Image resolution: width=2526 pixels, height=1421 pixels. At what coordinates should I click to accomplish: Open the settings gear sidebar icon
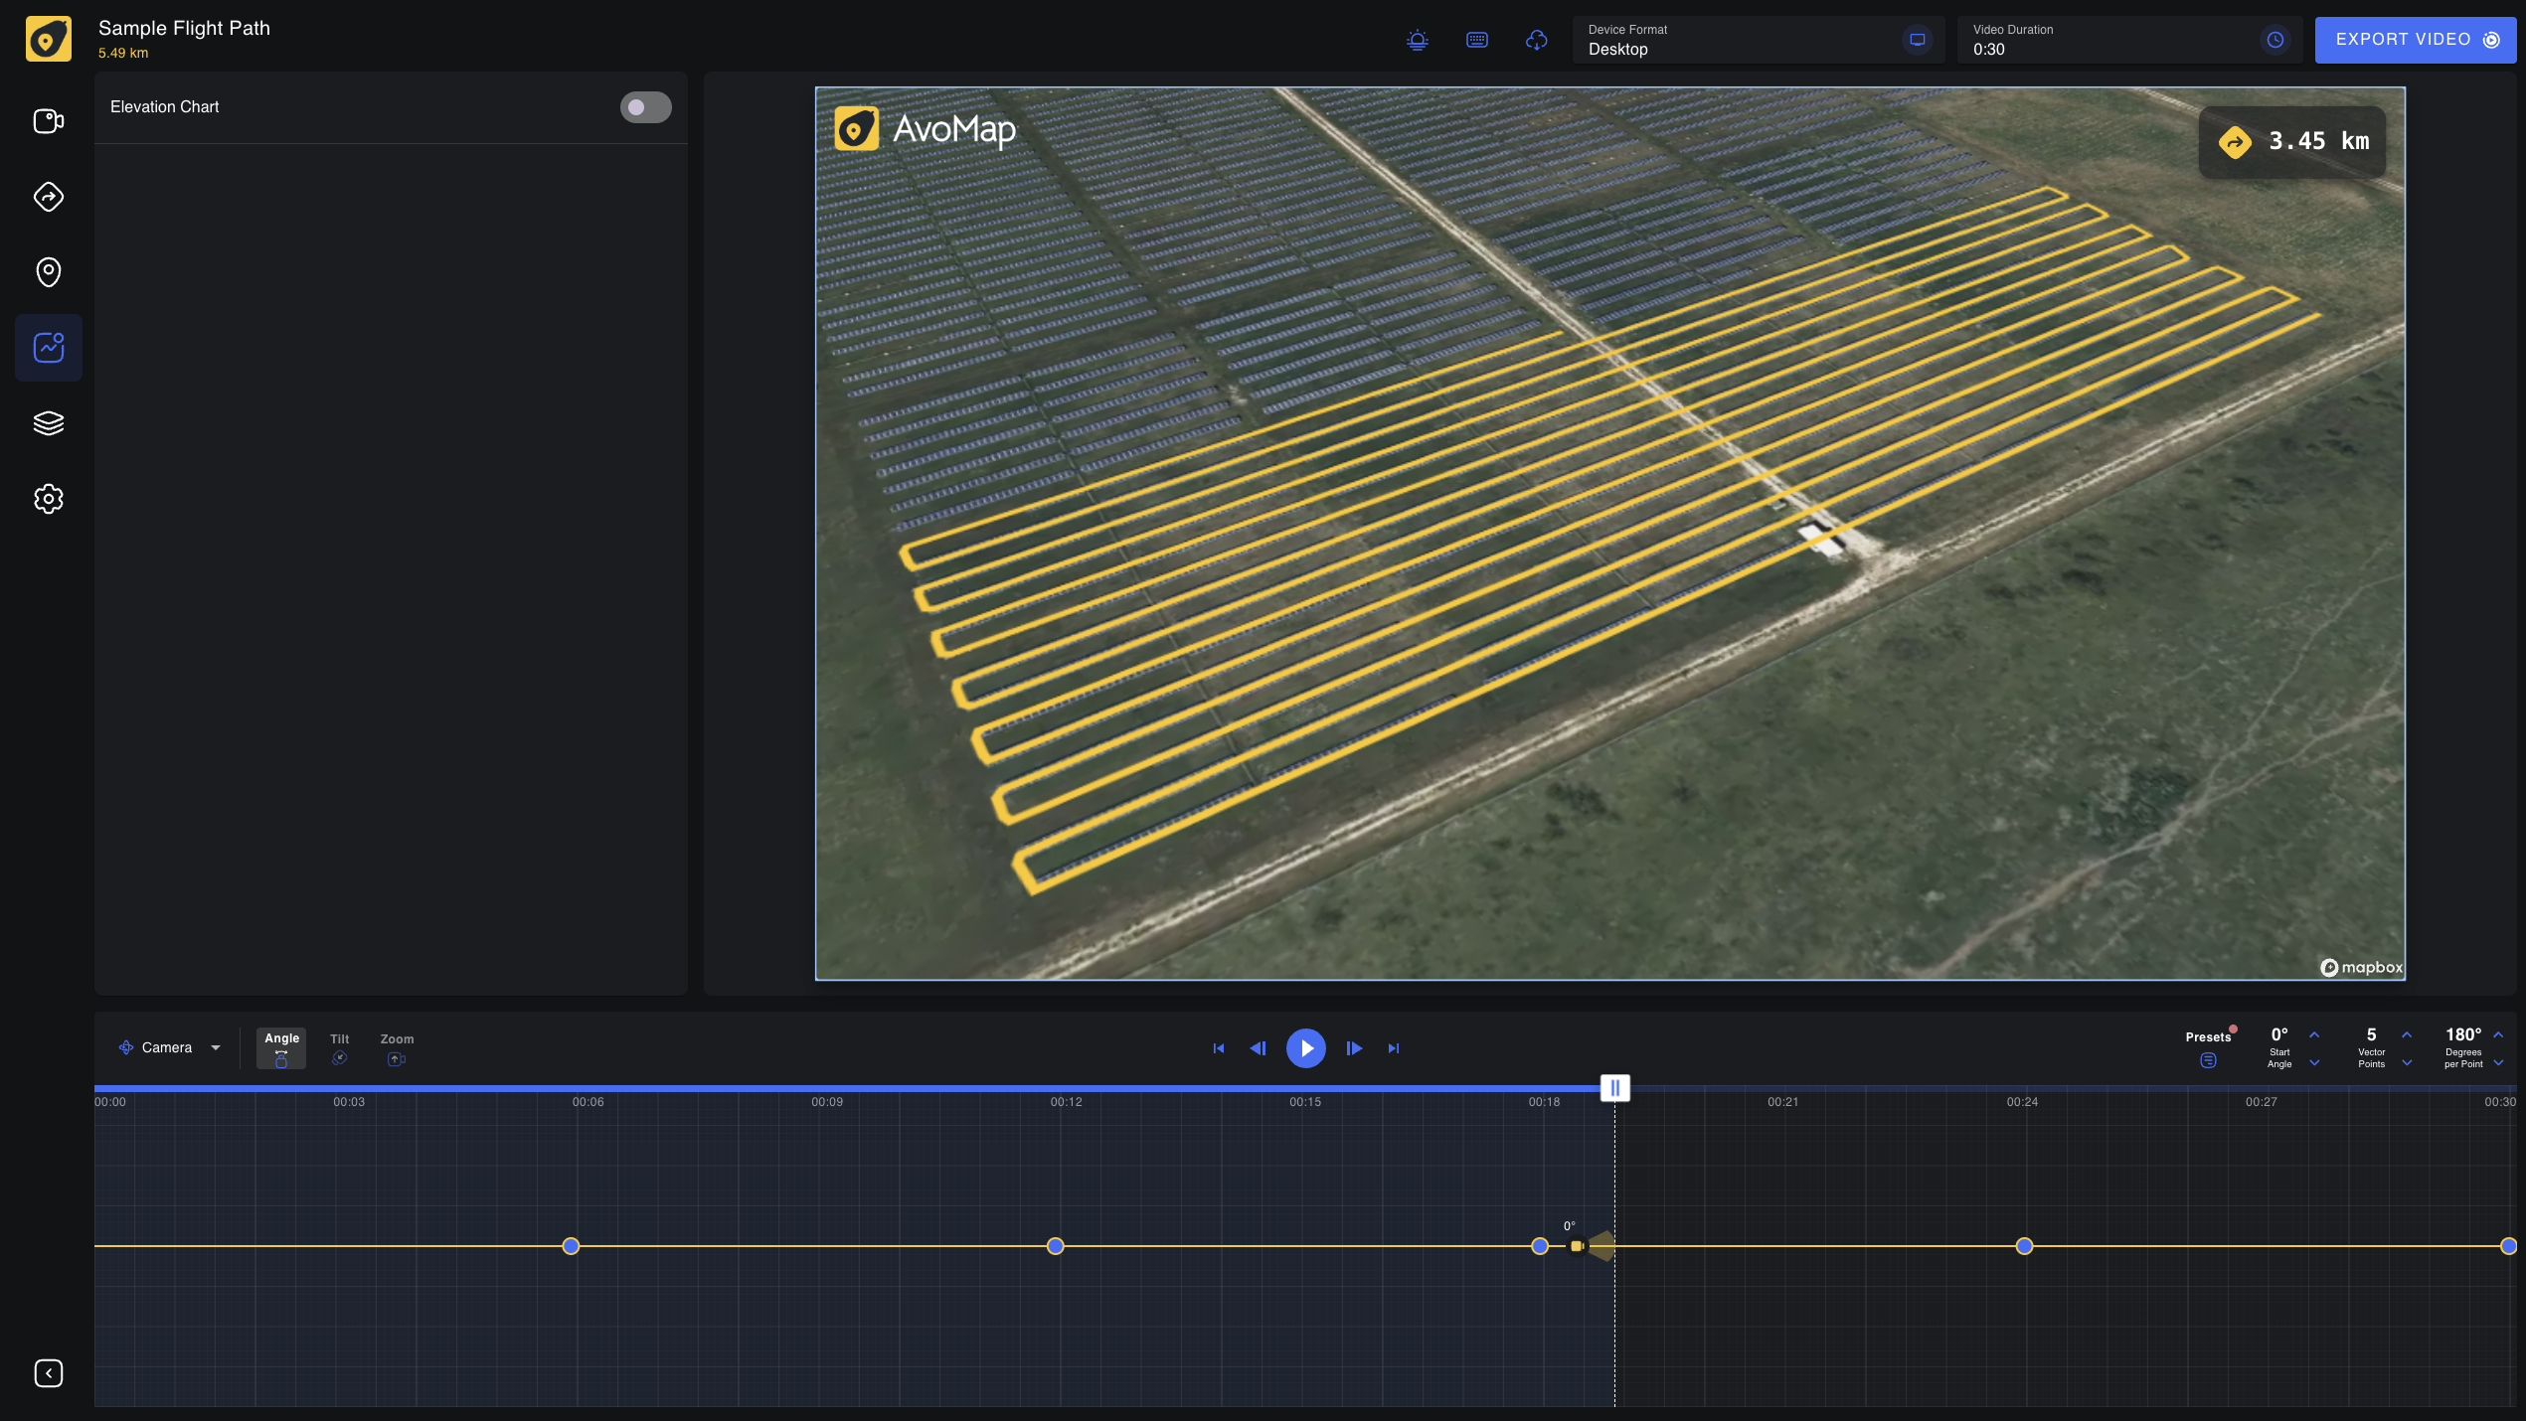point(48,499)
